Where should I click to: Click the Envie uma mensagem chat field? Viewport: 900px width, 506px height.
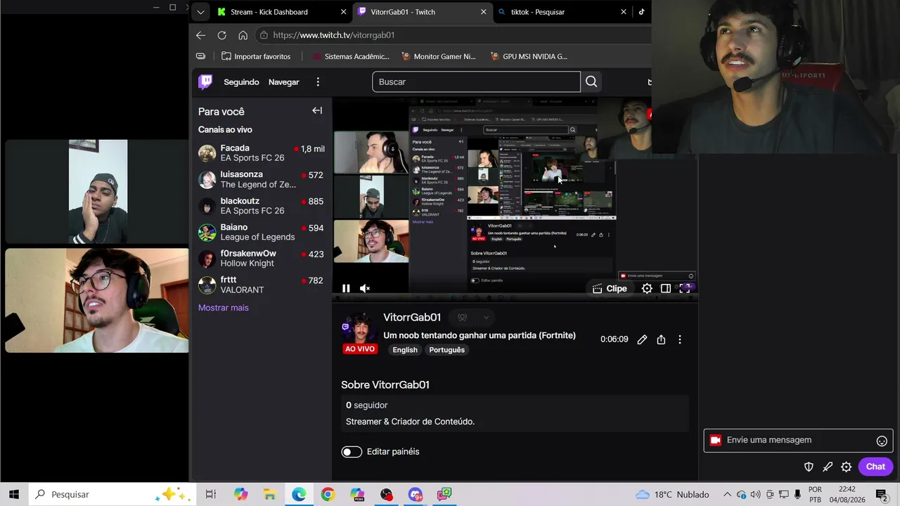click(x=798, y=441)
